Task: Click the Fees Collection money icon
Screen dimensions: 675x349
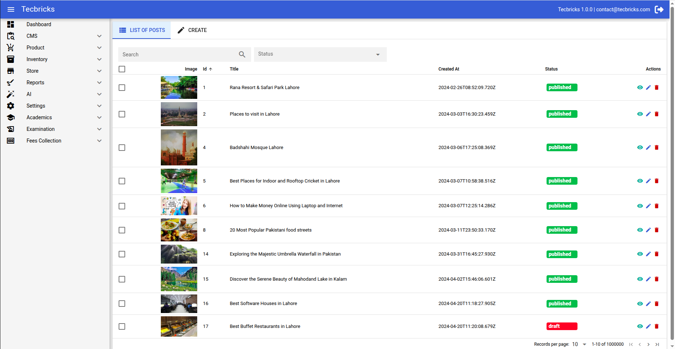Action: (x=11, y=141)
